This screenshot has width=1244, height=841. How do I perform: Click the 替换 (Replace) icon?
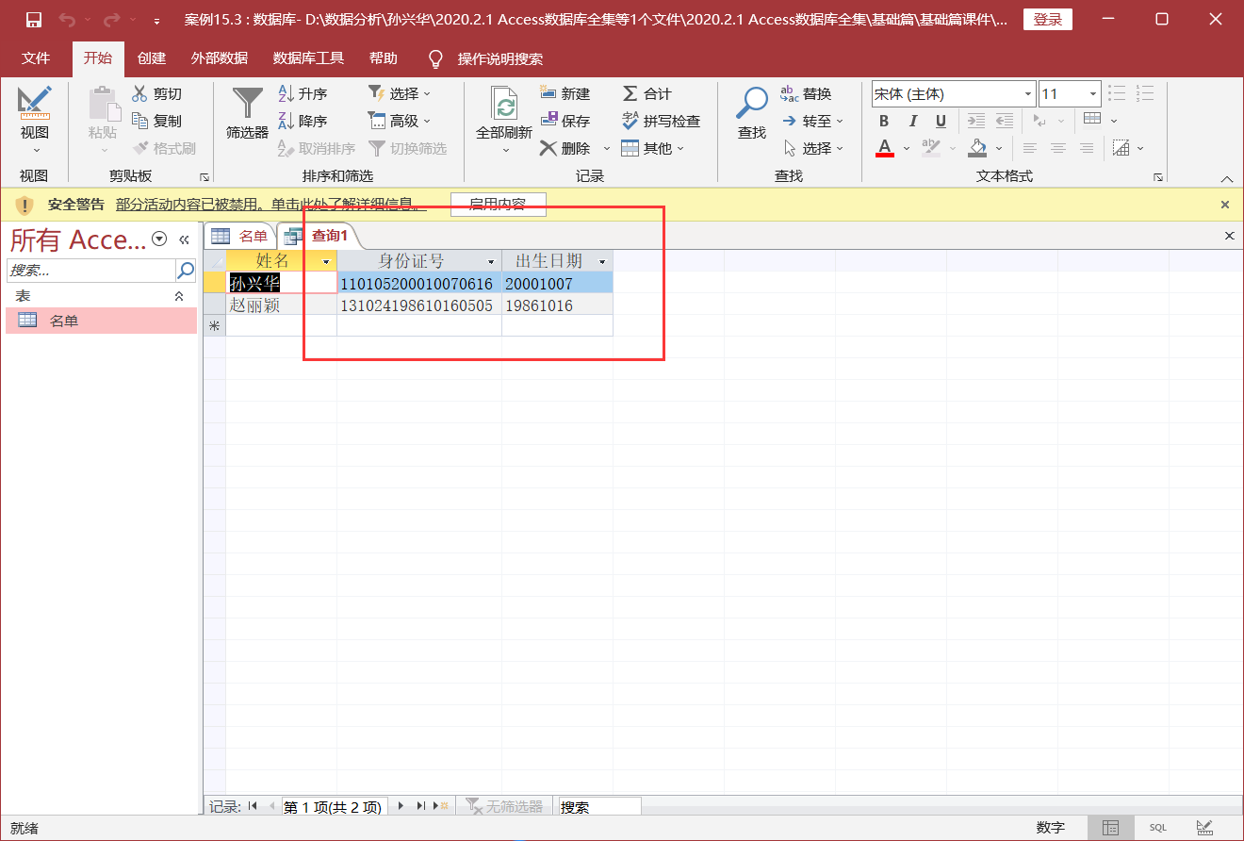tap(790, 93)
